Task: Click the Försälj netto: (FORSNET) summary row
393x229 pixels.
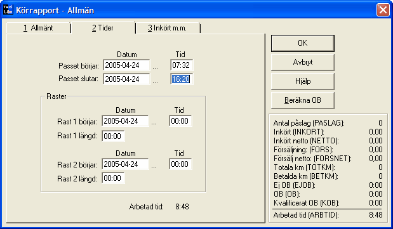Action: [x=328, y=159]
